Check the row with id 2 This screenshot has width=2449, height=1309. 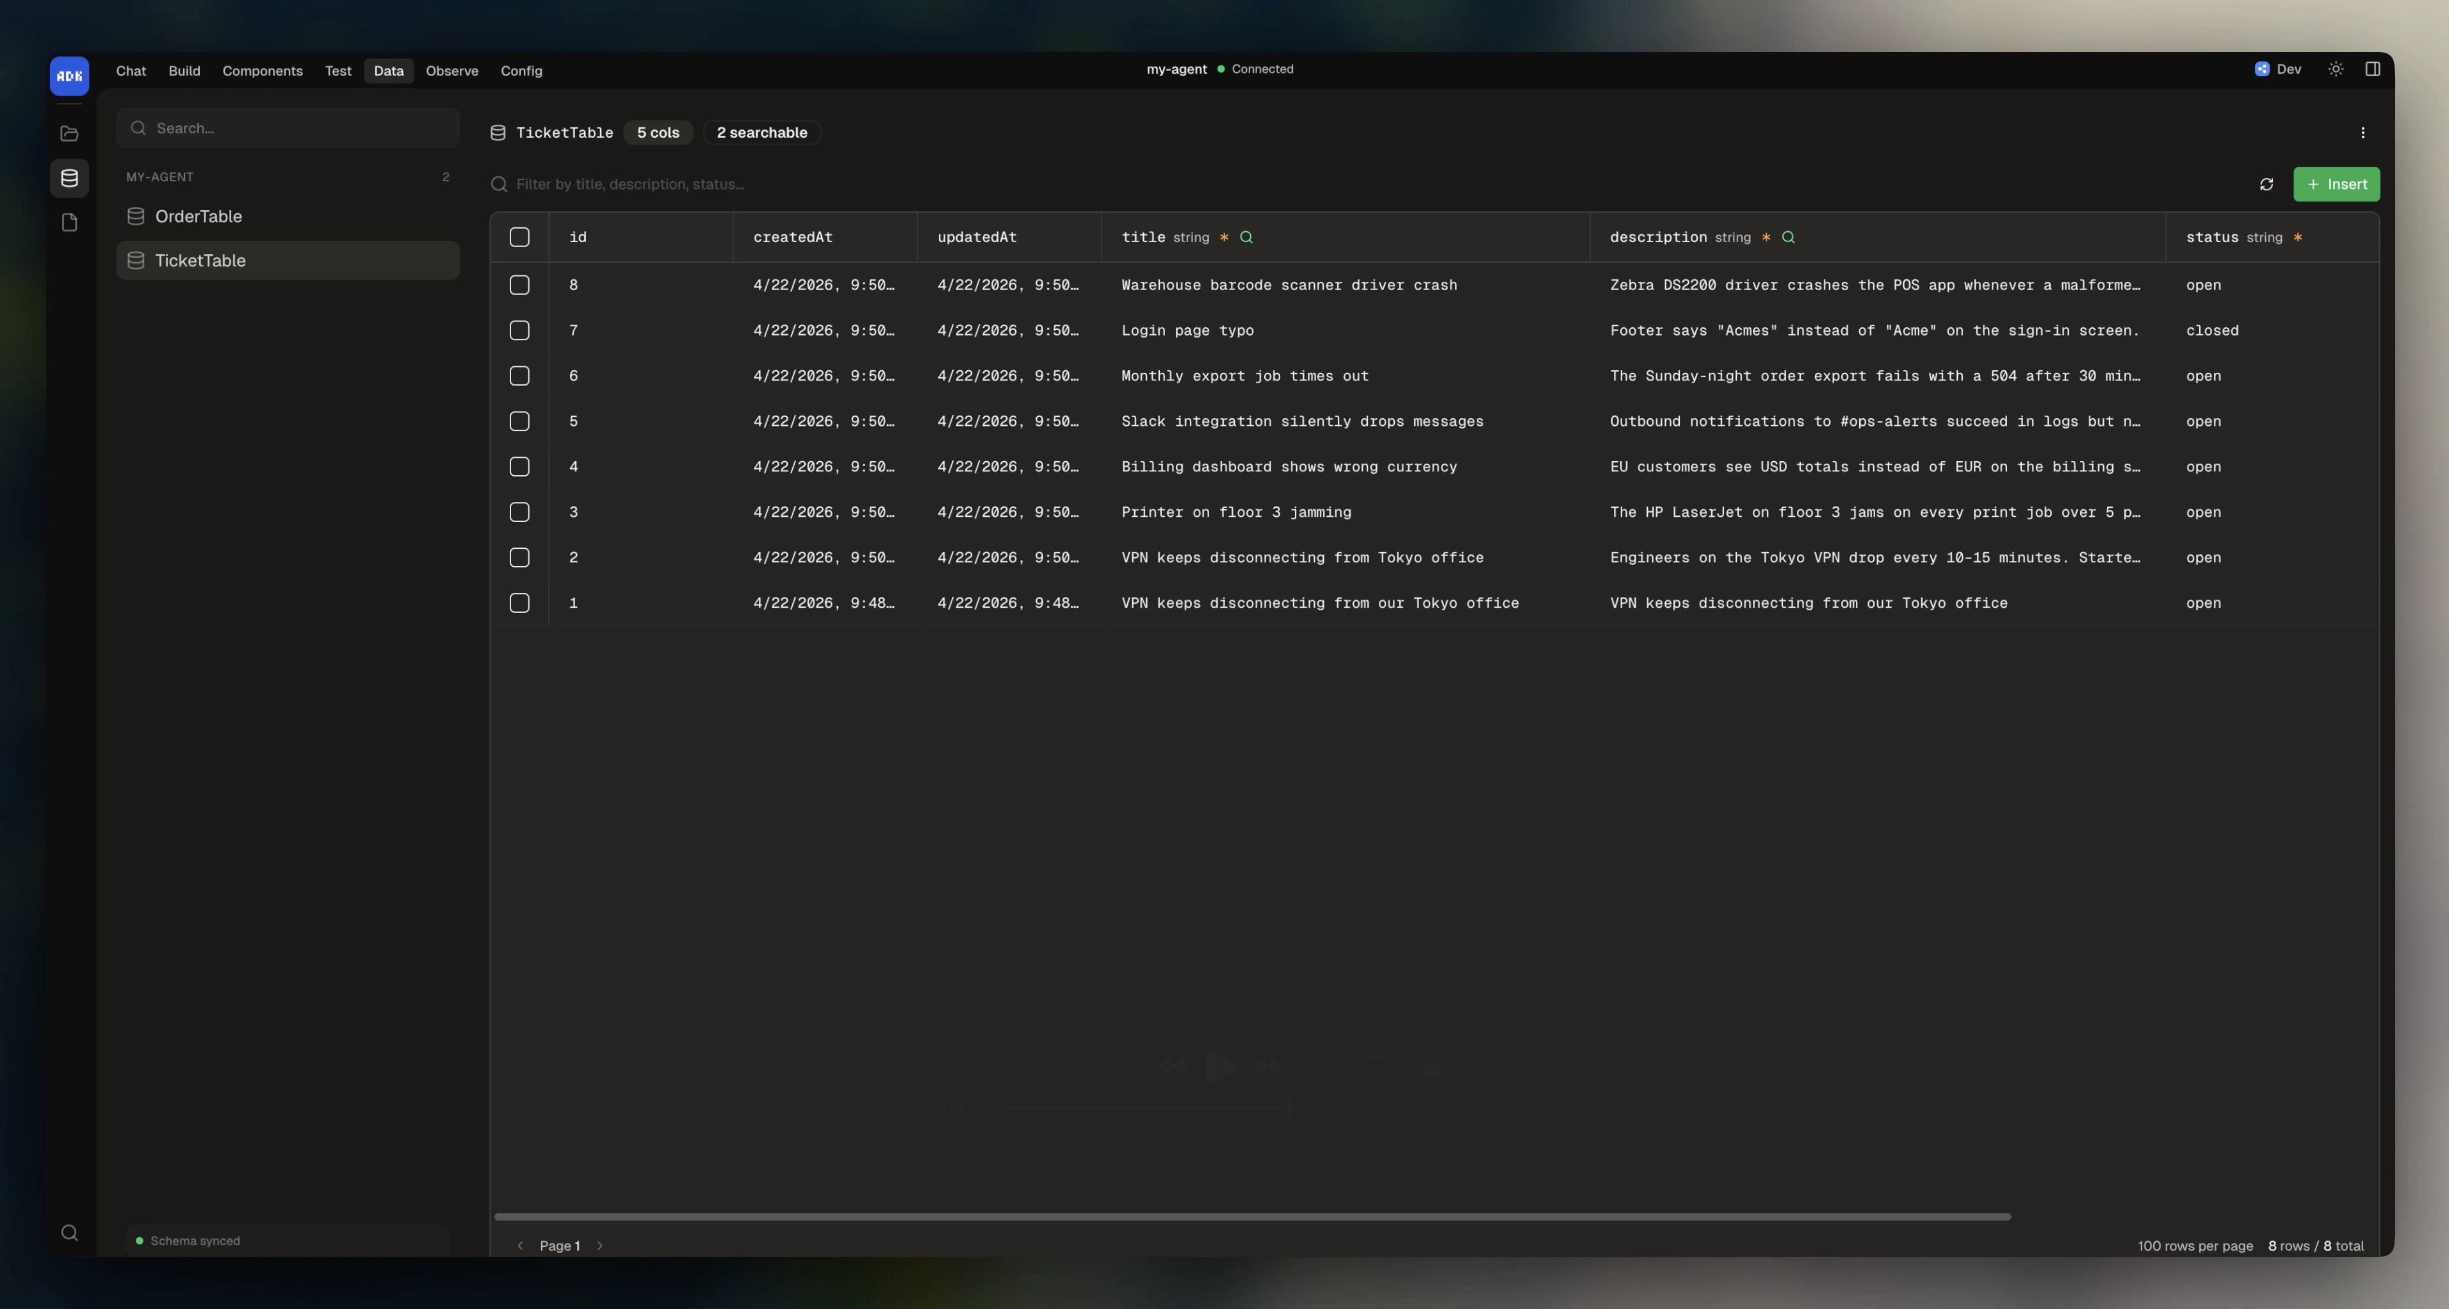519,558
